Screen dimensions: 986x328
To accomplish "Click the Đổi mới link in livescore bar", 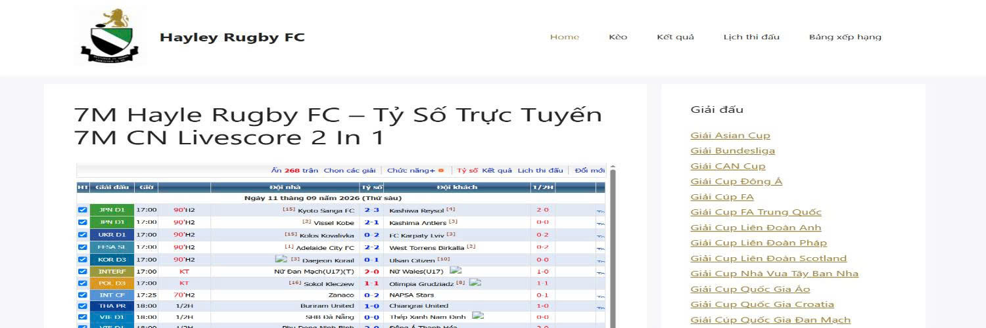I will pyautogui.click(x=590, y=171).
